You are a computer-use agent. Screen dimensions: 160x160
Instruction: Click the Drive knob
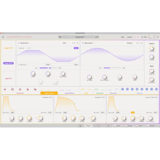(33, 73)
